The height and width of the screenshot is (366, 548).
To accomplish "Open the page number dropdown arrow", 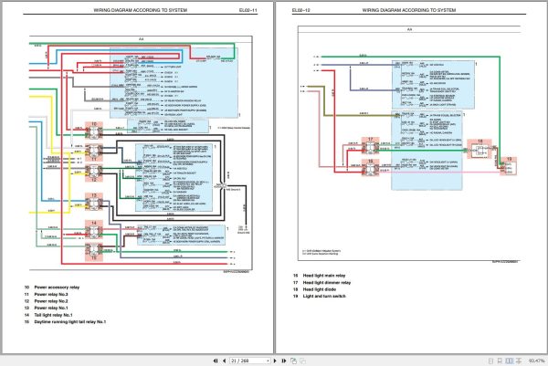I will [x=268, y=361].
